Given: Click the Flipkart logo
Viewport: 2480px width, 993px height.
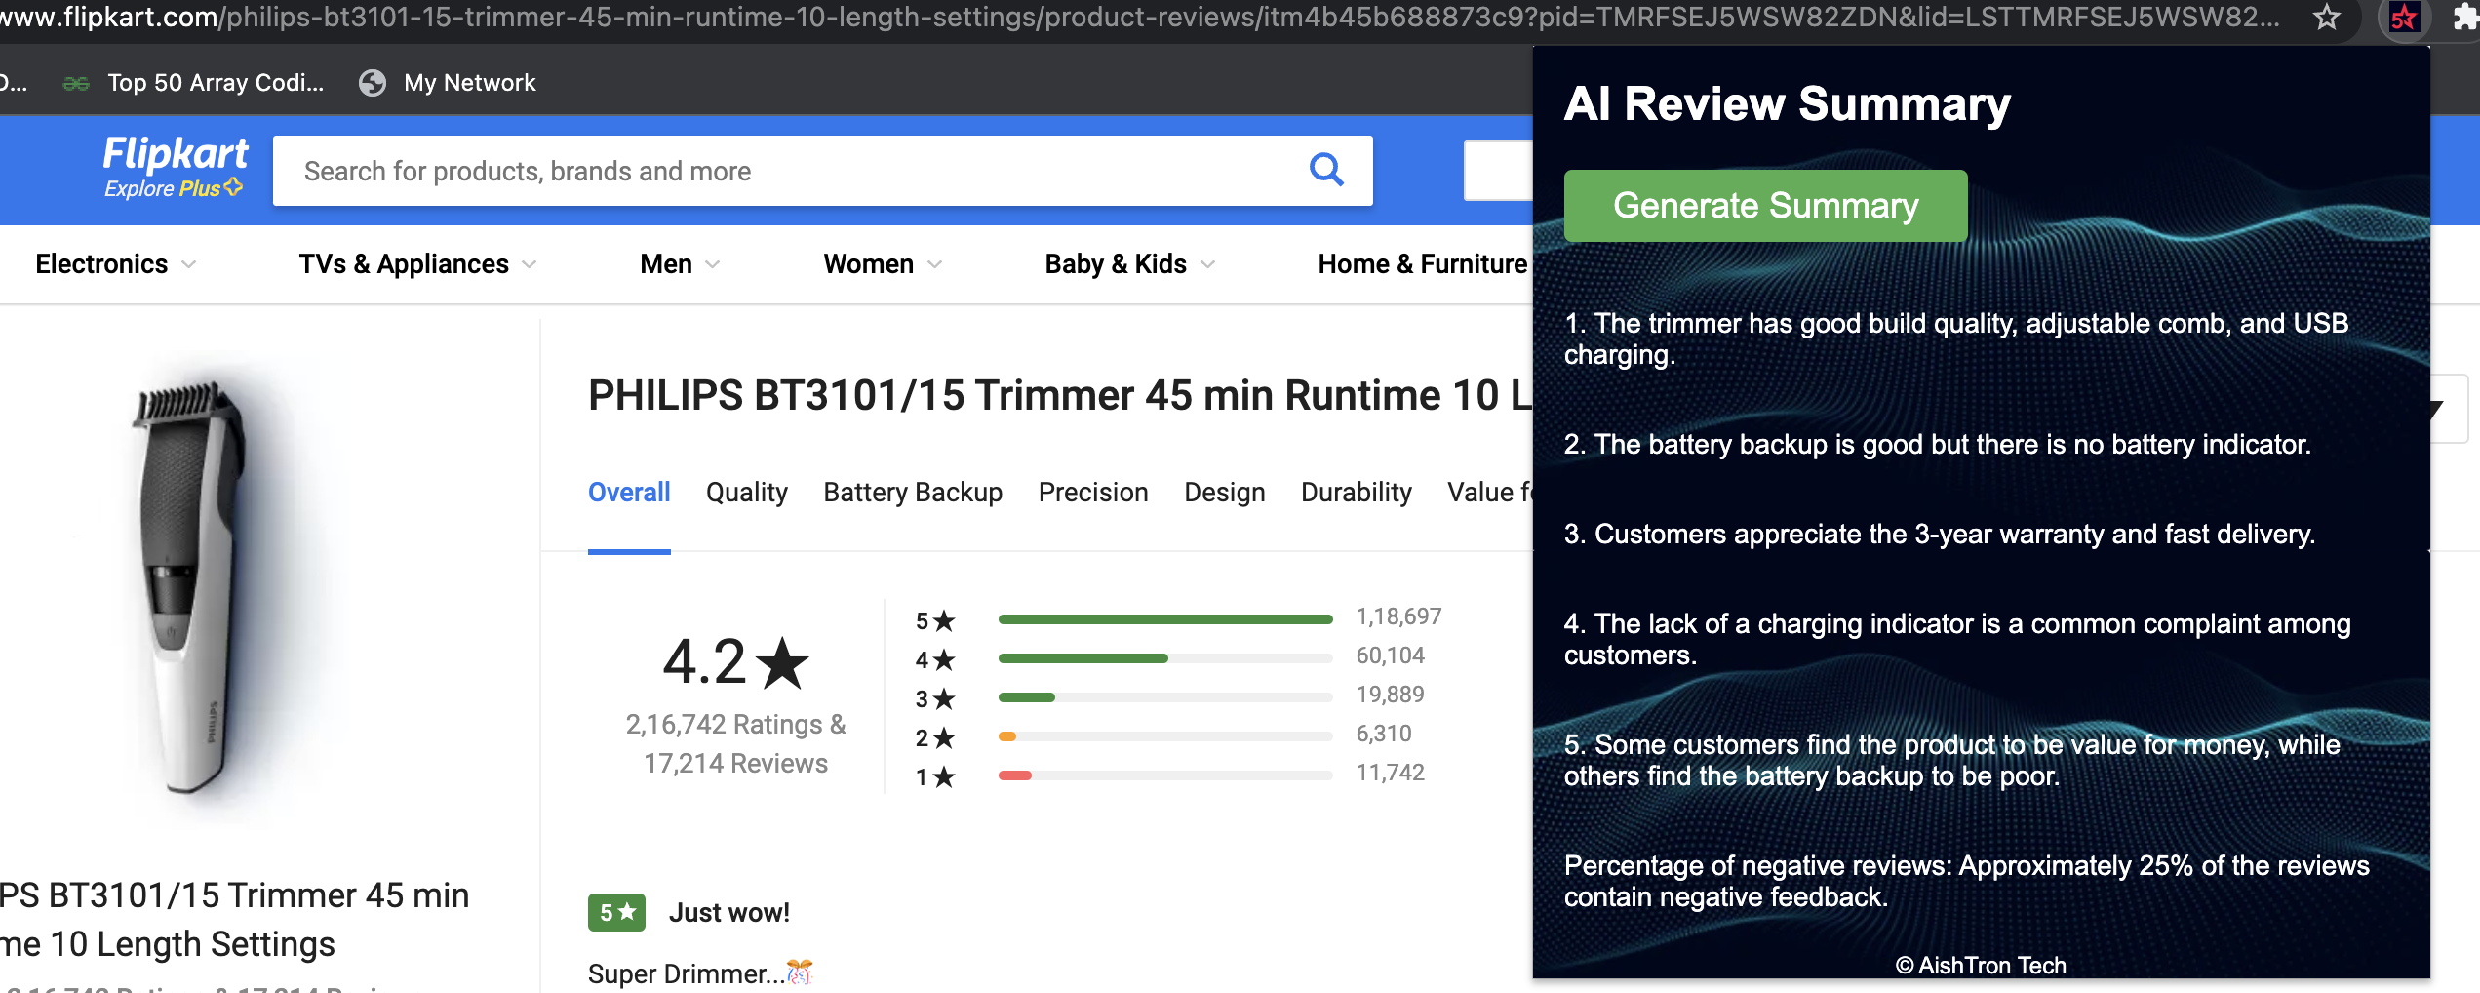Looking at the screenshot, I should (x=176, y=154).
